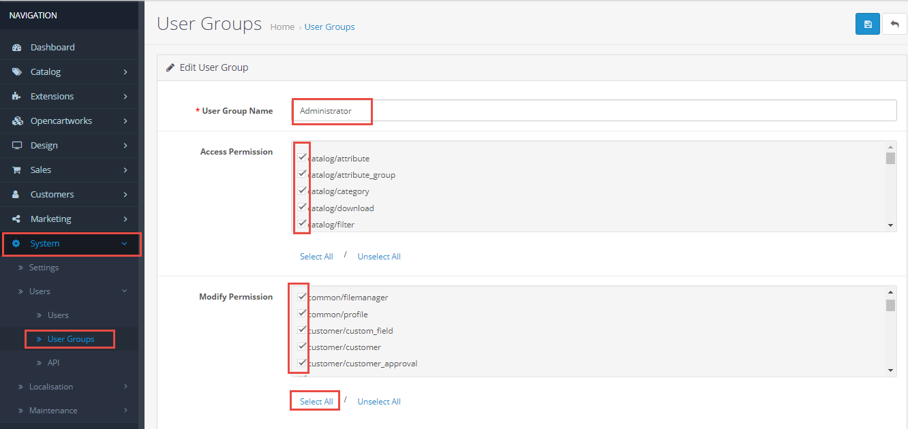Viewport: 908px width, 429px height.
Task: Click the pencil icon beside Edit User Group
Action: (x=170, y=67)
